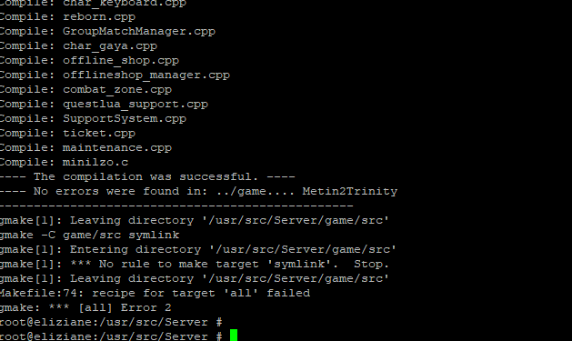
Task: Click 'Makefile:74' error line
Action: click(x=155, y=293)
